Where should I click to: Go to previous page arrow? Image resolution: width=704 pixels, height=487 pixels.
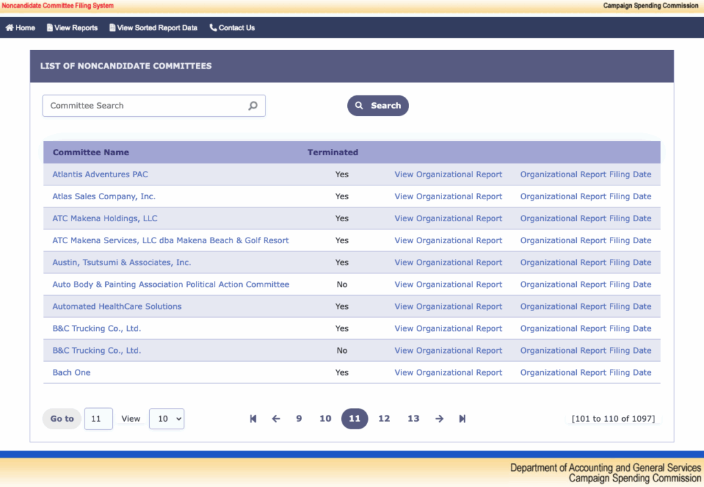(x=276, y=419)
